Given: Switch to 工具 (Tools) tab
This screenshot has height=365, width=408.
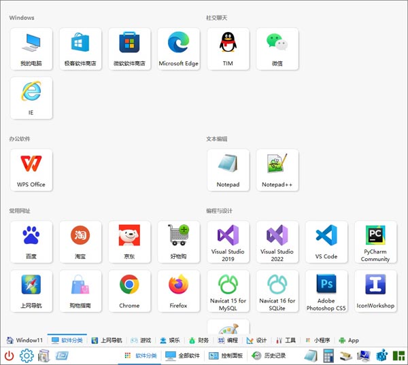Looking at the screenshot, I should click(286, 341).
